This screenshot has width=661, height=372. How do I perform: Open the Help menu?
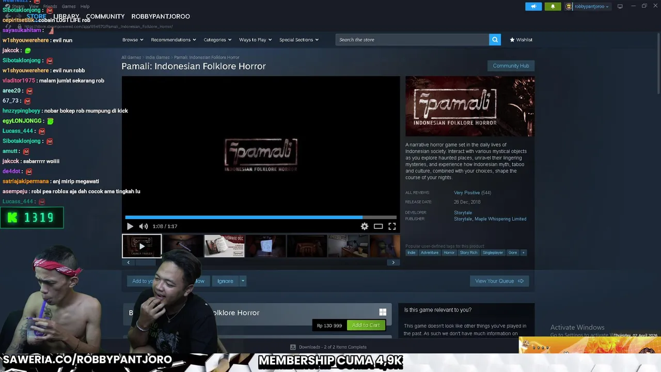85,6
